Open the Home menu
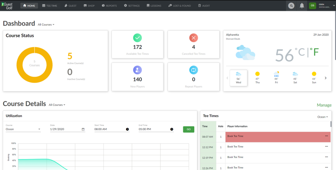The width and height of the screenshot is (336, 170). coord(29,6)
